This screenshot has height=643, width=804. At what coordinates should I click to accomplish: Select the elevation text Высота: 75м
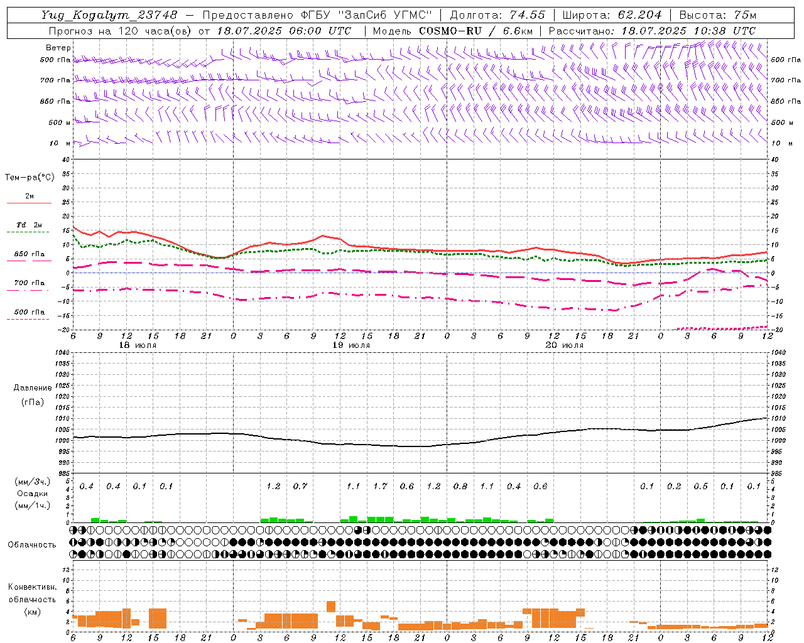click(718, 14)
